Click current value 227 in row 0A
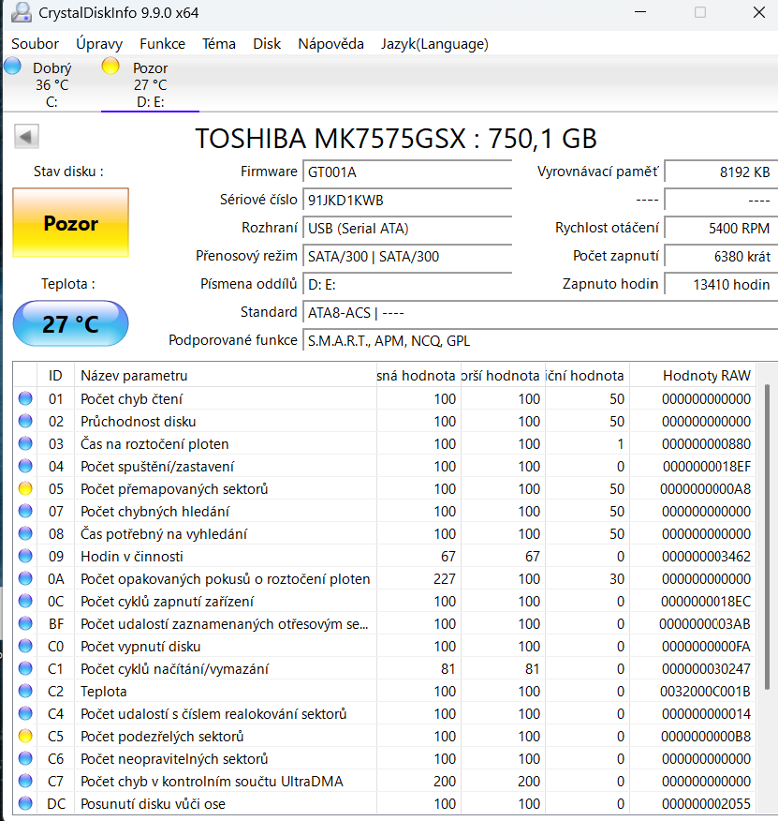The height and width of the screenshot is (821, 778). pyautogui.click(x=445, y=578)
